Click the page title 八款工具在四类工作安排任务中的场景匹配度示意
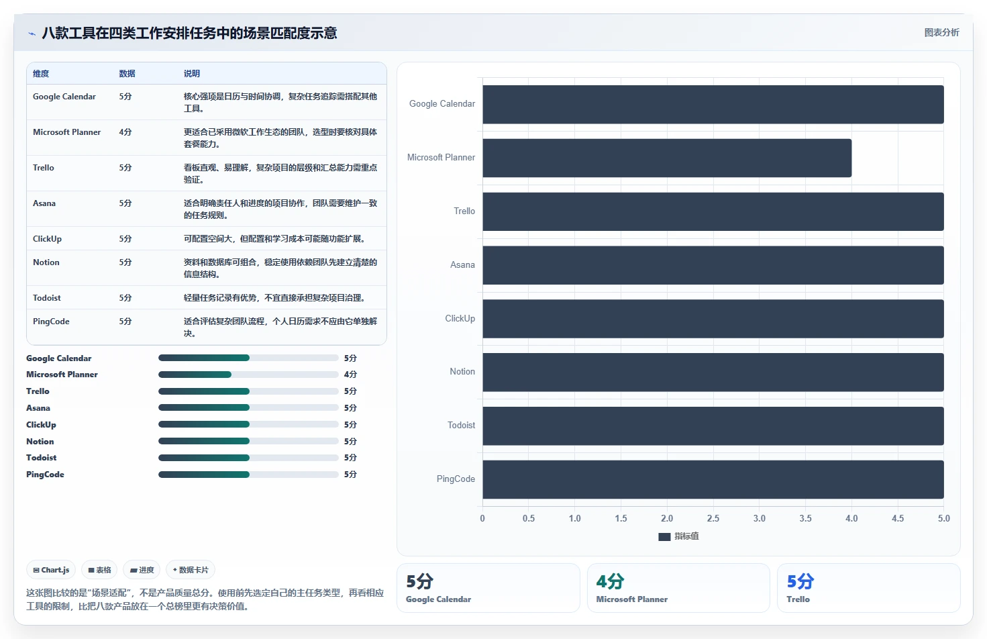987x639 pixels. point(189,33)
